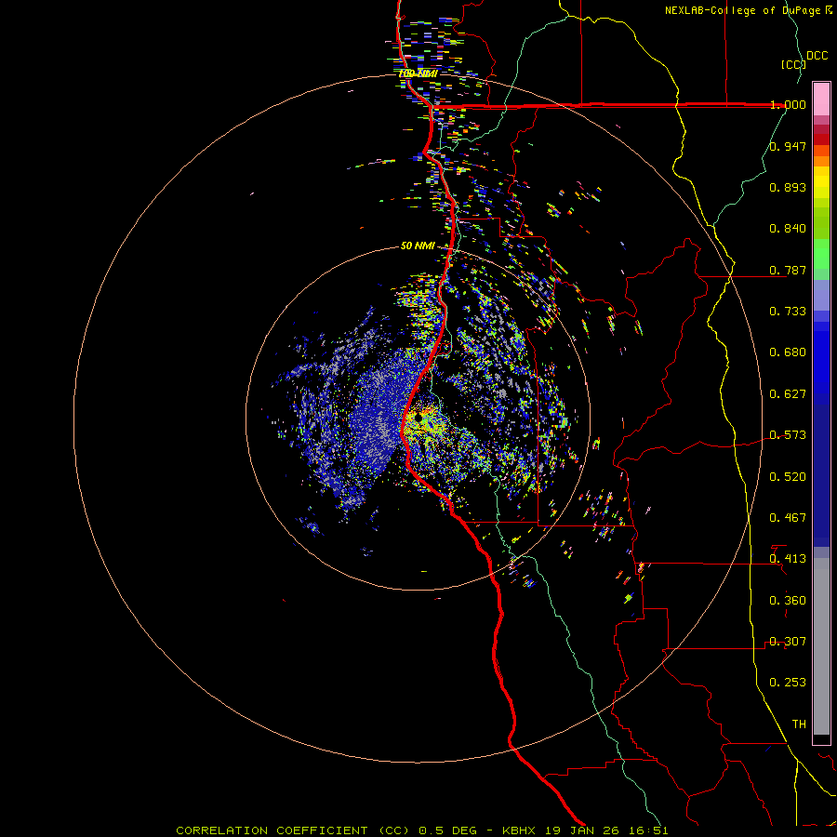Click the 0.893 scale value
837x837 pixels.
point(788,187)
